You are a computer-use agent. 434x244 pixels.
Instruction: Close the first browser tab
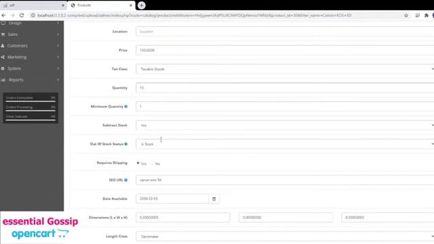[x=63, y=5]
